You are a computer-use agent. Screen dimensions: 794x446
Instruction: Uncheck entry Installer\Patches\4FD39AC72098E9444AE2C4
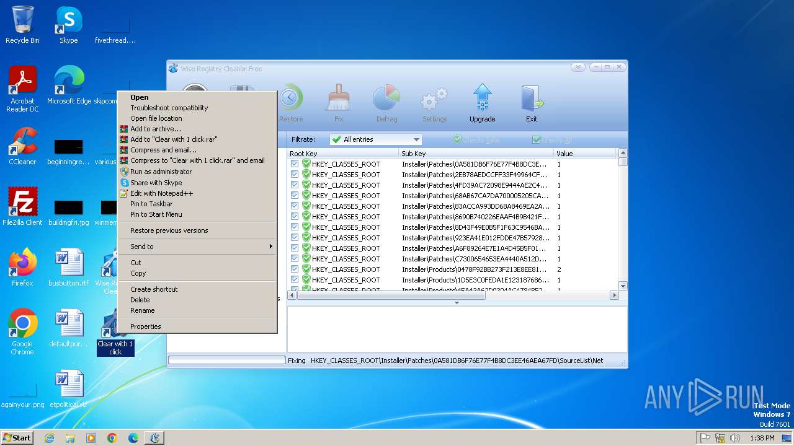[x=295, y=185]
